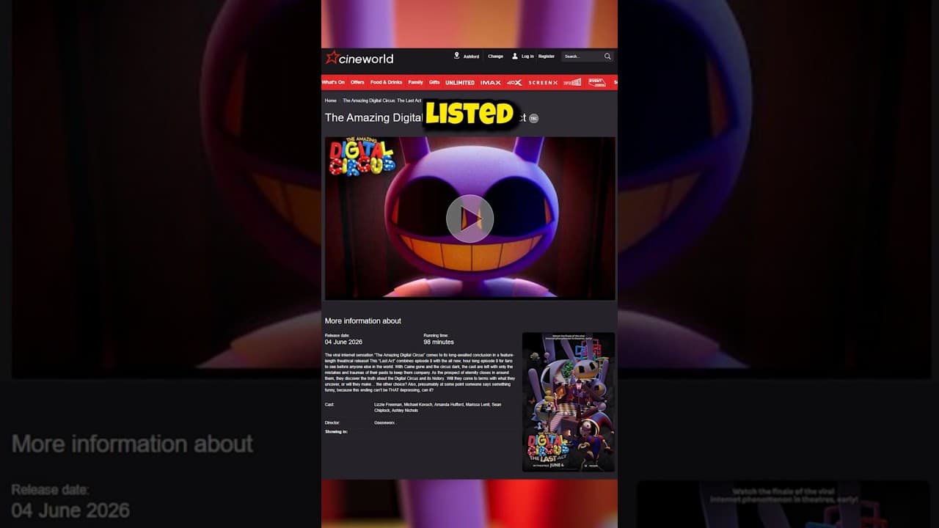Click the TBC rating badge beside the title
The width and height of the screenshot is (939, 528).
533,118
